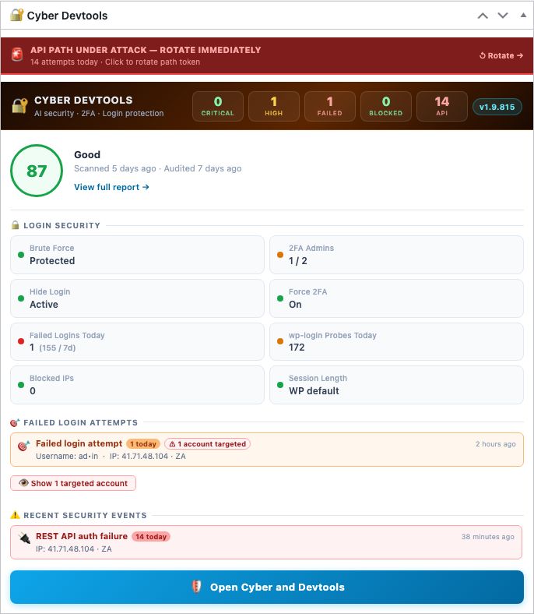Viewport: 534px width, 614px height.
Task: Click the (155 / 7d) failed logins figure
Action: [x=58, y=348]
